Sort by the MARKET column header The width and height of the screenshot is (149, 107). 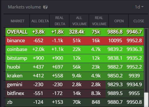click(18, 21)
